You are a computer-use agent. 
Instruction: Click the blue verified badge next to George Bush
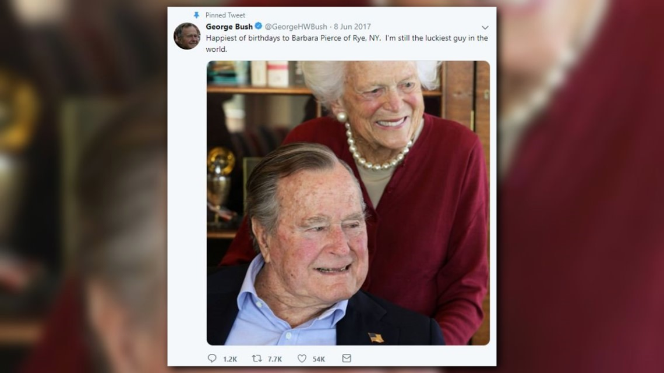coord(257,26)
